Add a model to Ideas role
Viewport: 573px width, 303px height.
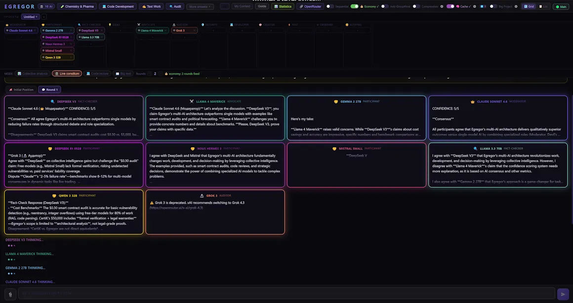[120, 30]
